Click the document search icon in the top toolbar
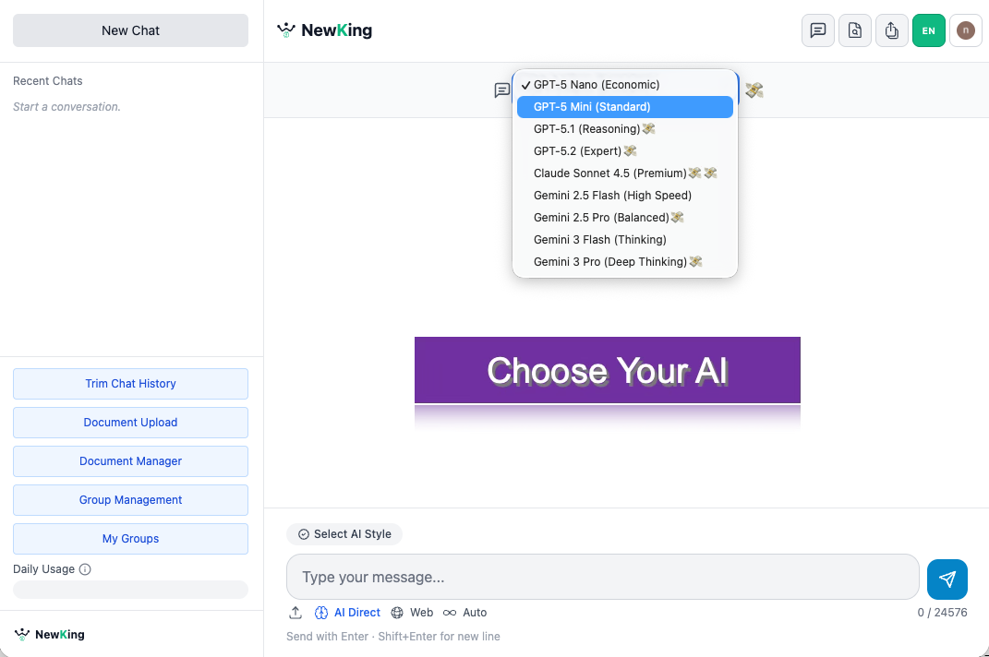This screenshot has height=657, width=989. 854,30
